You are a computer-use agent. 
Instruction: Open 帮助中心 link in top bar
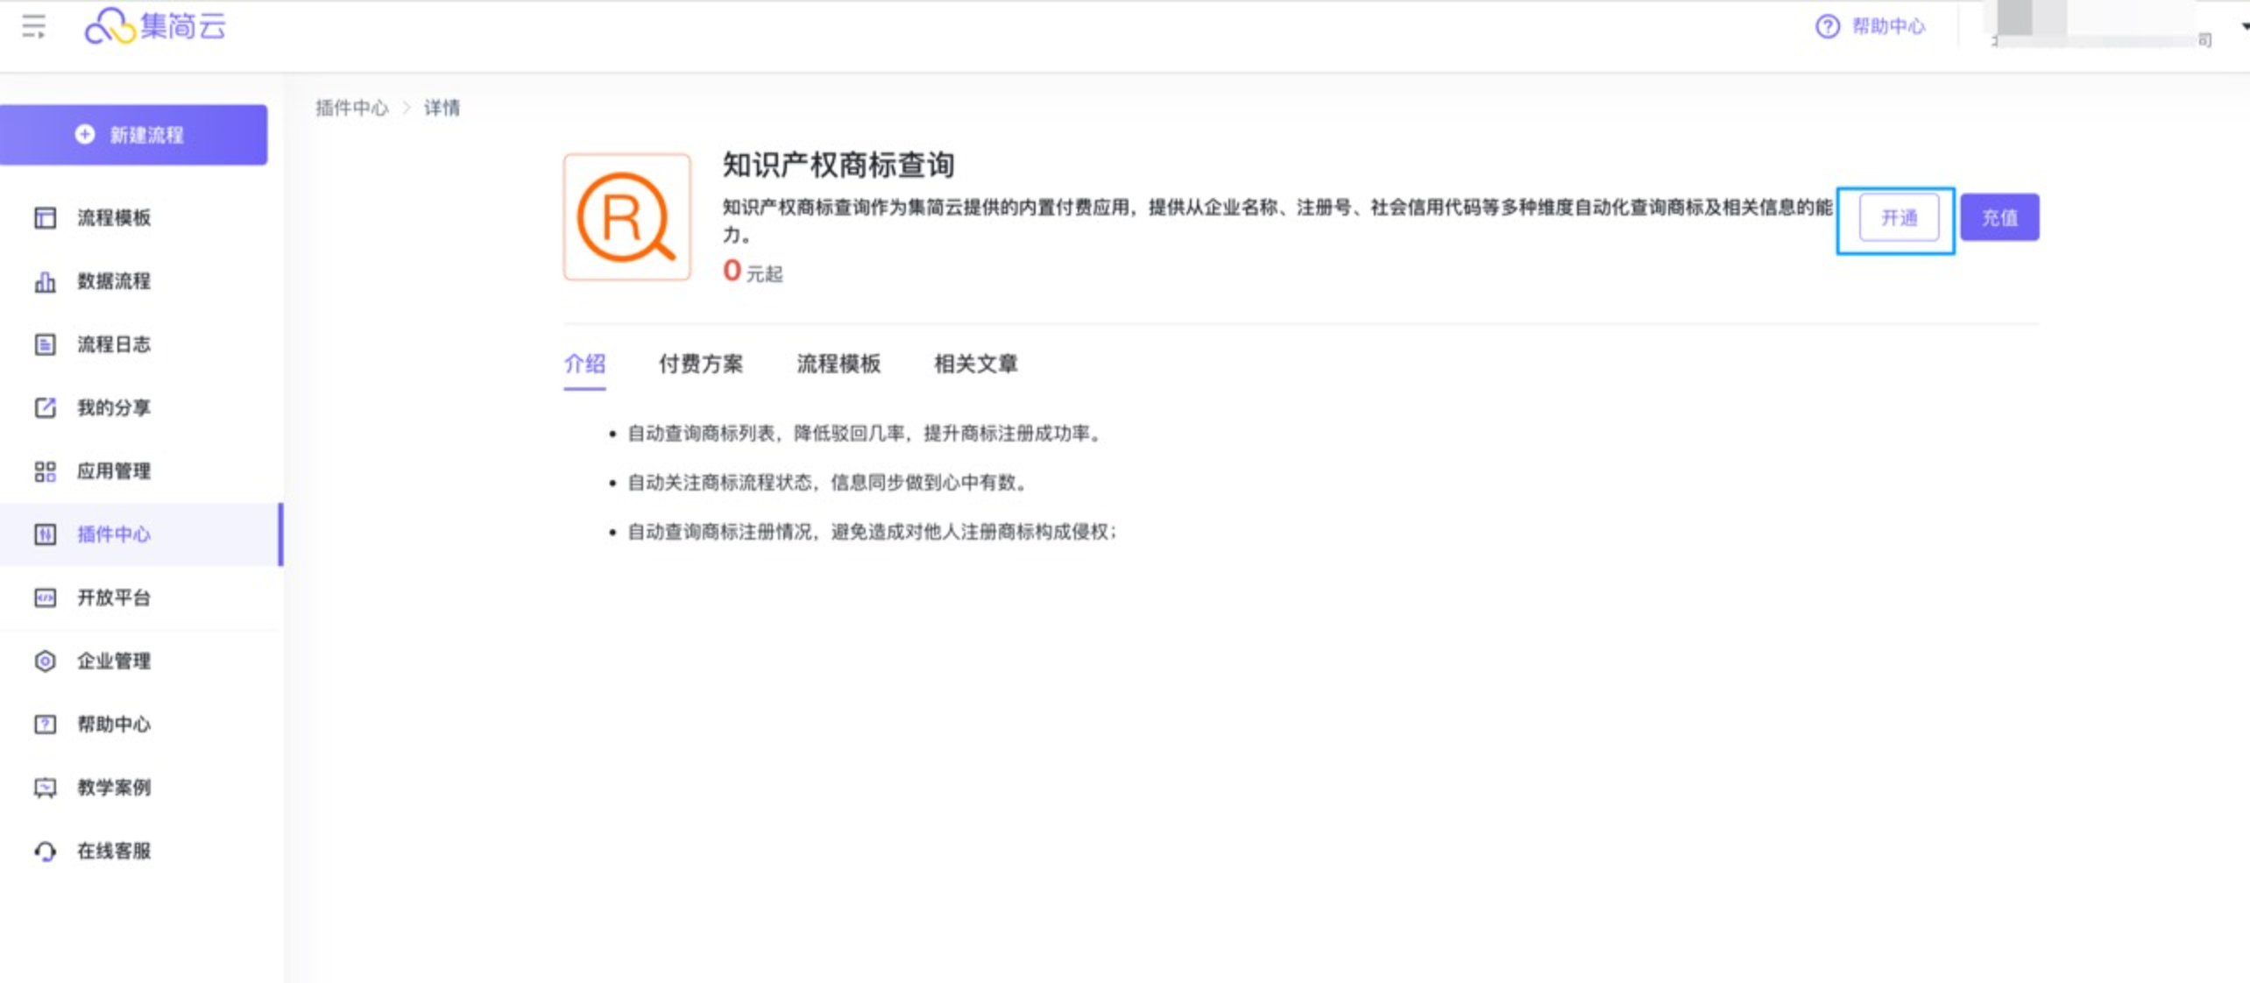point(1888,26)
